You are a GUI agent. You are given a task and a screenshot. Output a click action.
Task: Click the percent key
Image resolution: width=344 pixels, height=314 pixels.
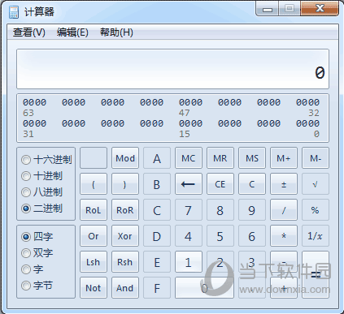316,210
